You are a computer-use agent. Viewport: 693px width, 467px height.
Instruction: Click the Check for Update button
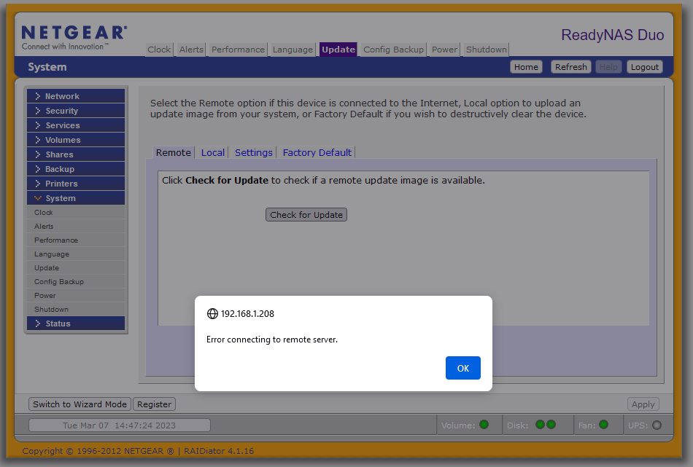click(306, 215)
